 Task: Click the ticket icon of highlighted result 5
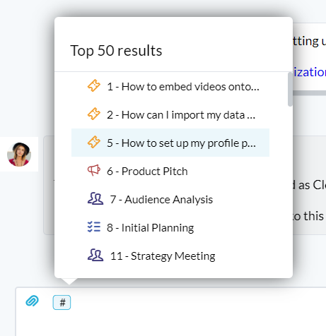click(94, 142)
